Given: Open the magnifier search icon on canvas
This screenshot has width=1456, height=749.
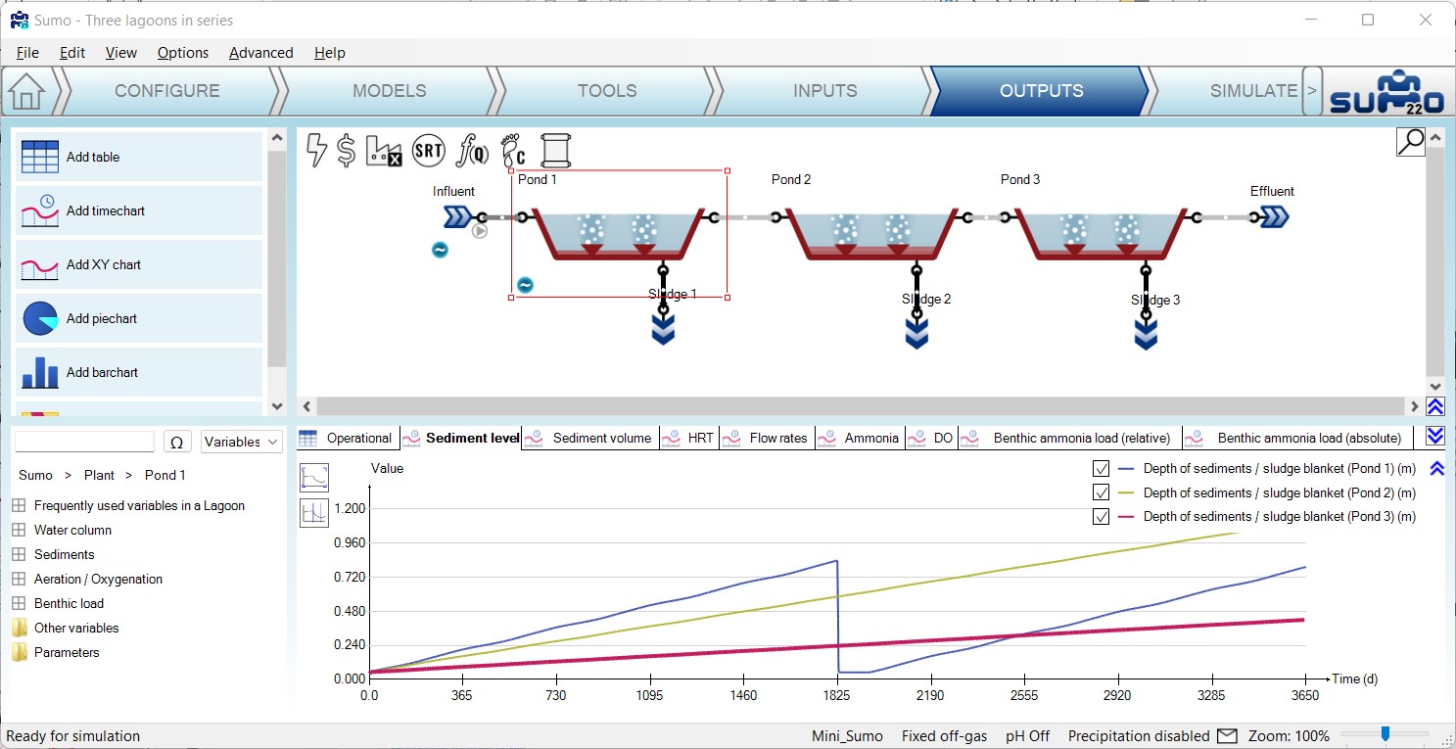Looking at the screenshot, I should point(1410,142).
